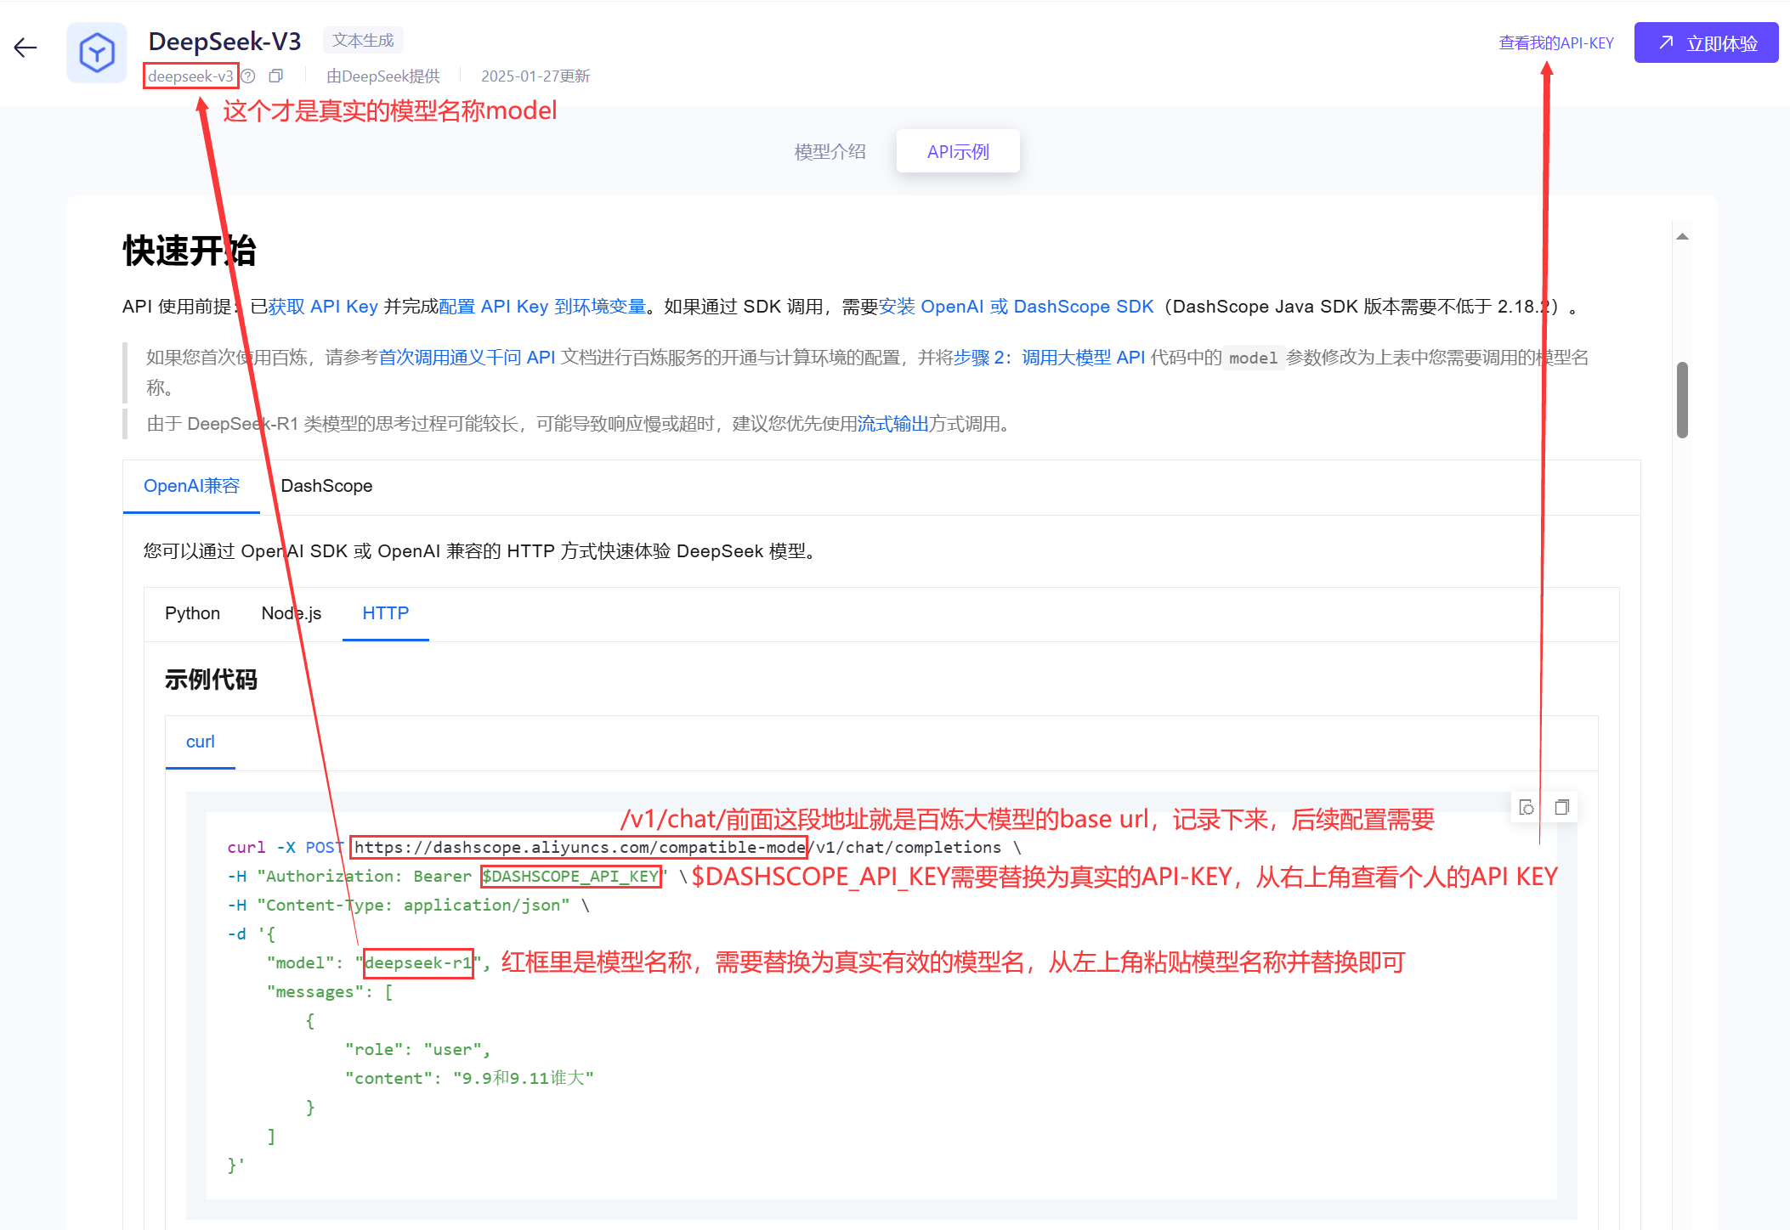
Task: Select the OpenAI兼容 tab
Action: 191,486
